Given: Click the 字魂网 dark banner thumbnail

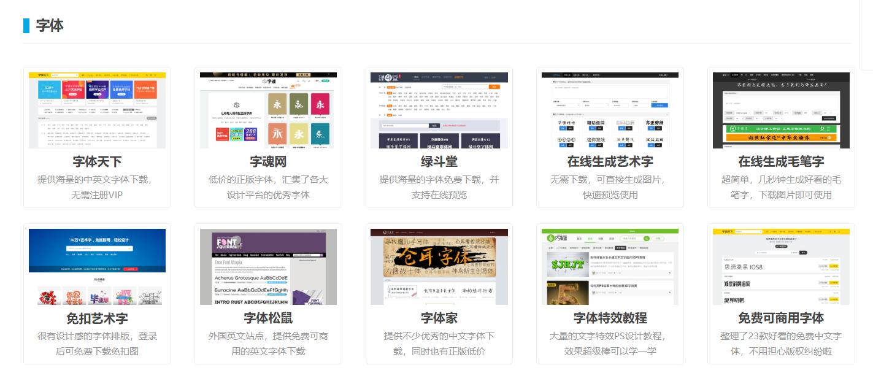Looking at the screenshot, I should pyautogui.click(x=267, y=110).
